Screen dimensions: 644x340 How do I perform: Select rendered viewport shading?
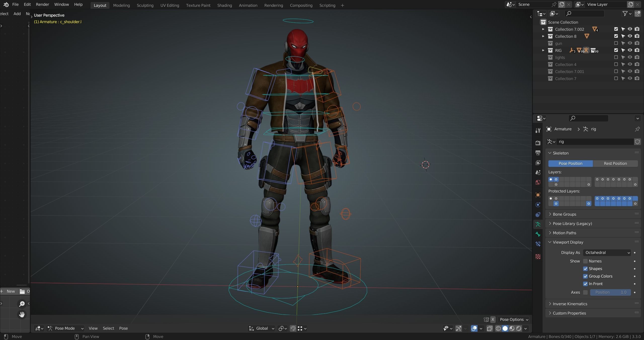pos(518,328)
